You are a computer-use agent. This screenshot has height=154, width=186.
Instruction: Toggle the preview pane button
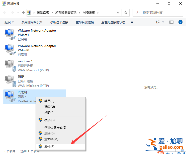171,22
